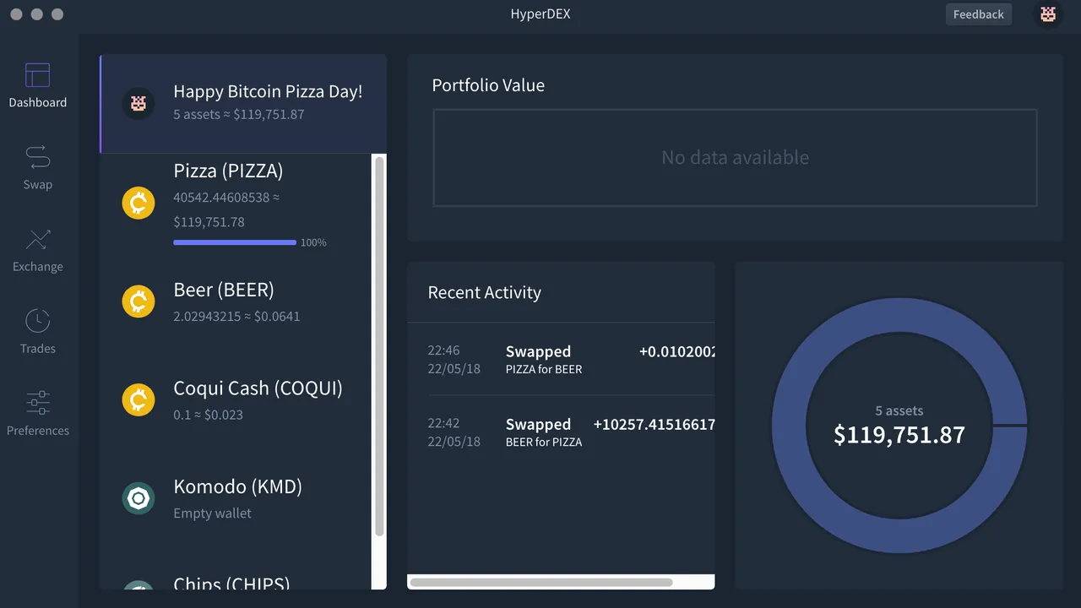Click the $119,751.87 total in the donut chart

pyautogui.click(x=899, y=435)
